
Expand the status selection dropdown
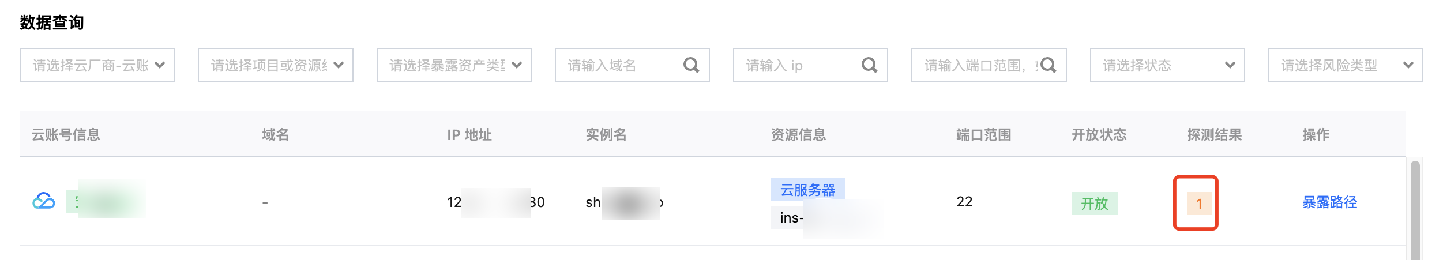(1167, 66)
